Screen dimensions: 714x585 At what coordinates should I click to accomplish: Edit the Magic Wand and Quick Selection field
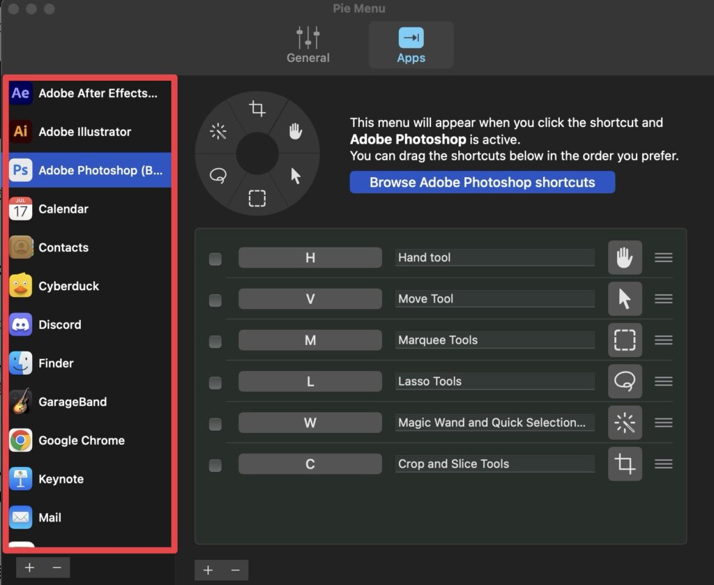click(495, 423)
